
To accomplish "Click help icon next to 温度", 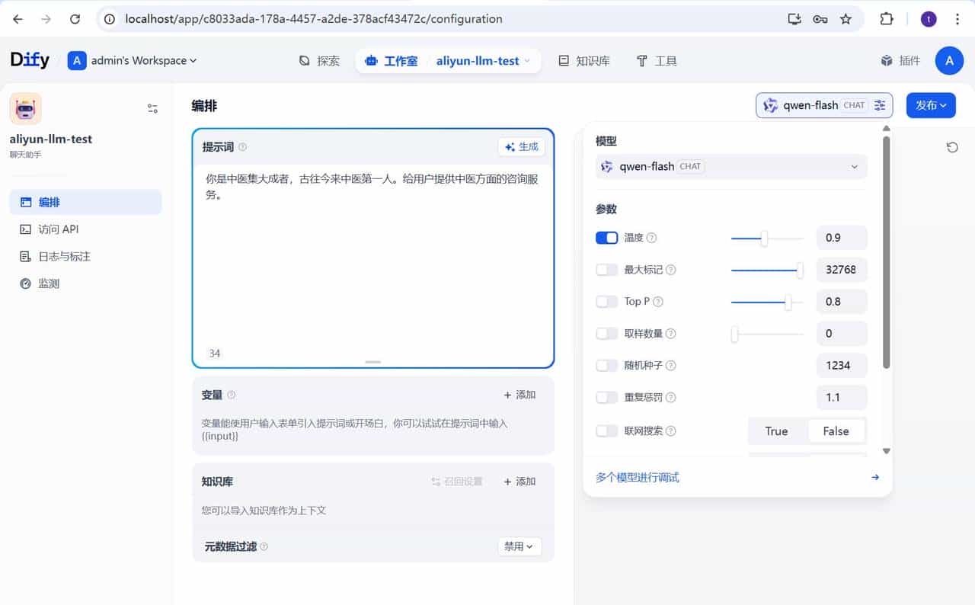I will tap(651, 238).
